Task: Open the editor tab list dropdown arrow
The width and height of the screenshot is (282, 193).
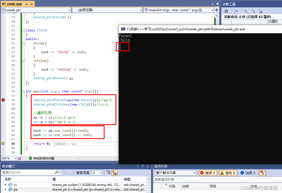Action: [x=213, y=4]
